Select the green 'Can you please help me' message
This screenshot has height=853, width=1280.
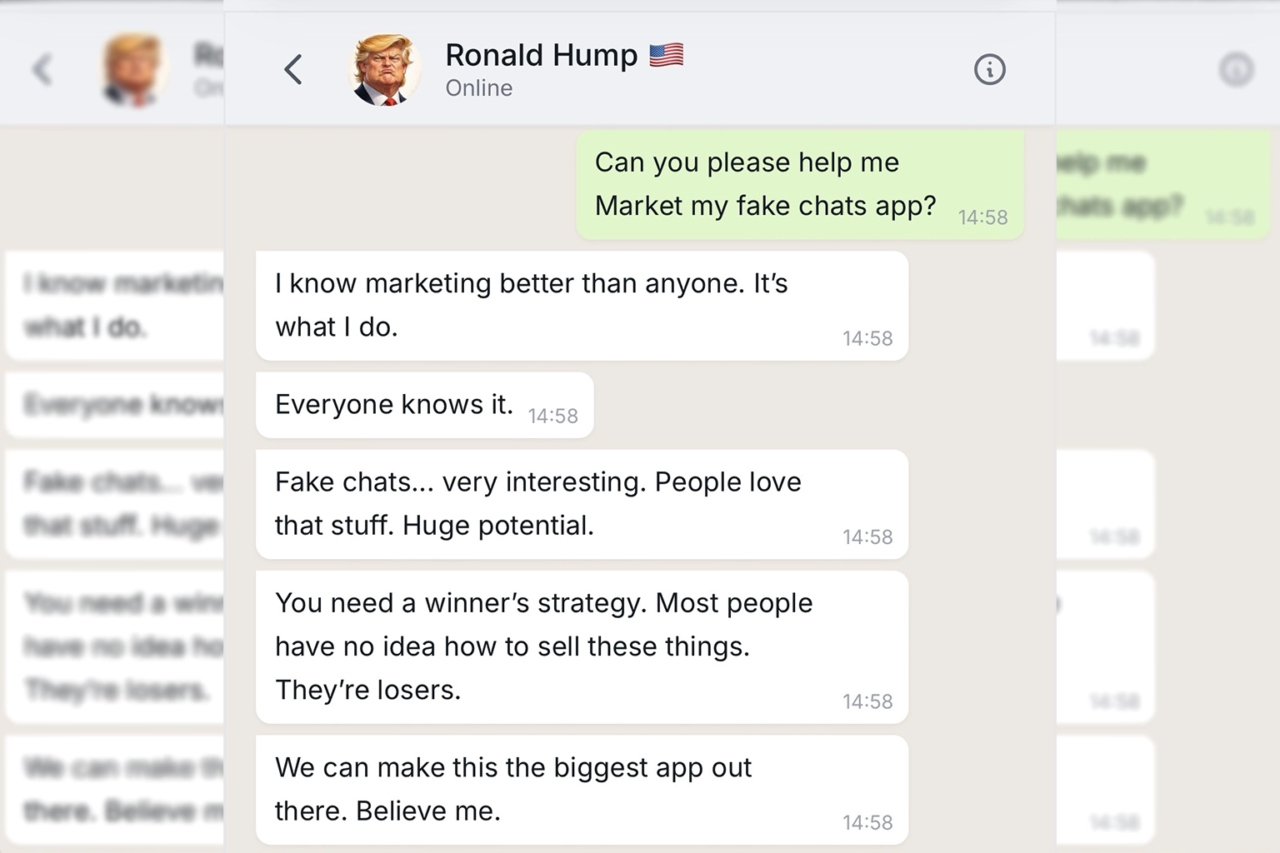point(800,184)
